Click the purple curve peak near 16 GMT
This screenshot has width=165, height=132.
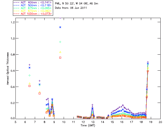click(x=123, y=105)
